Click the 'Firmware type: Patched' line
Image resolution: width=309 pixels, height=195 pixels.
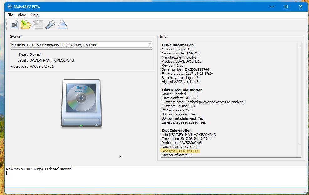click(x=203, y=102)
